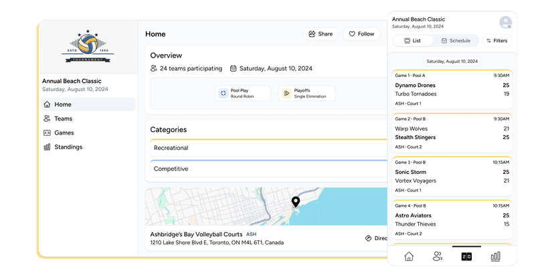Open the Filters options

click(x=496, y=41)
